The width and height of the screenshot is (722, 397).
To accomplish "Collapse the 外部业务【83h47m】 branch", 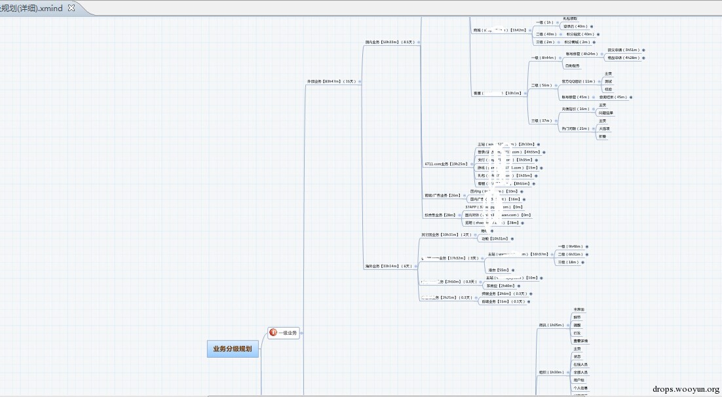I will (x=360, y=81).
